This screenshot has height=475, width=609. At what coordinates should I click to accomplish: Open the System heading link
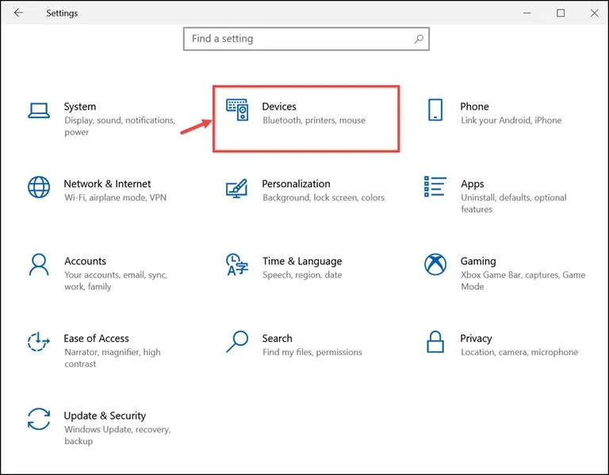click(x=80, y=106)
